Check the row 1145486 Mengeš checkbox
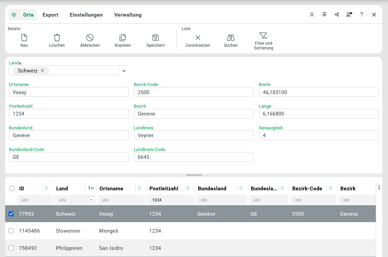 11,231
